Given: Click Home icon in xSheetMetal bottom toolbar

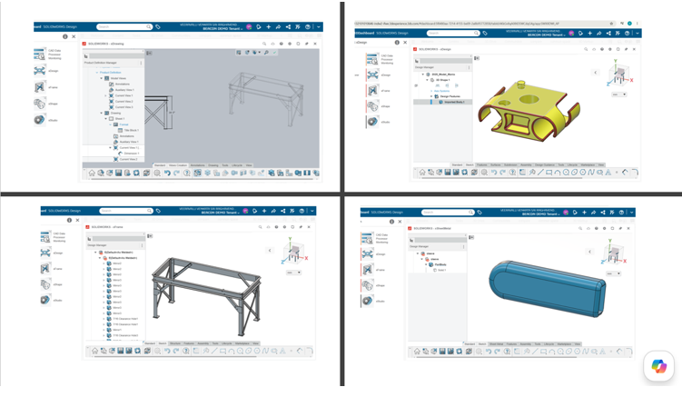Looking at the screenshot, I should click(417, 352).
